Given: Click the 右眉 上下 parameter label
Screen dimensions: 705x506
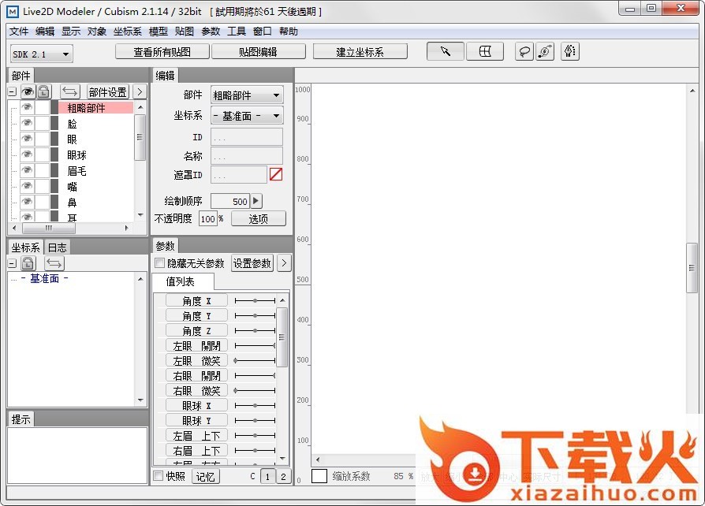Looking at the screenshot, I should (196, 450).
